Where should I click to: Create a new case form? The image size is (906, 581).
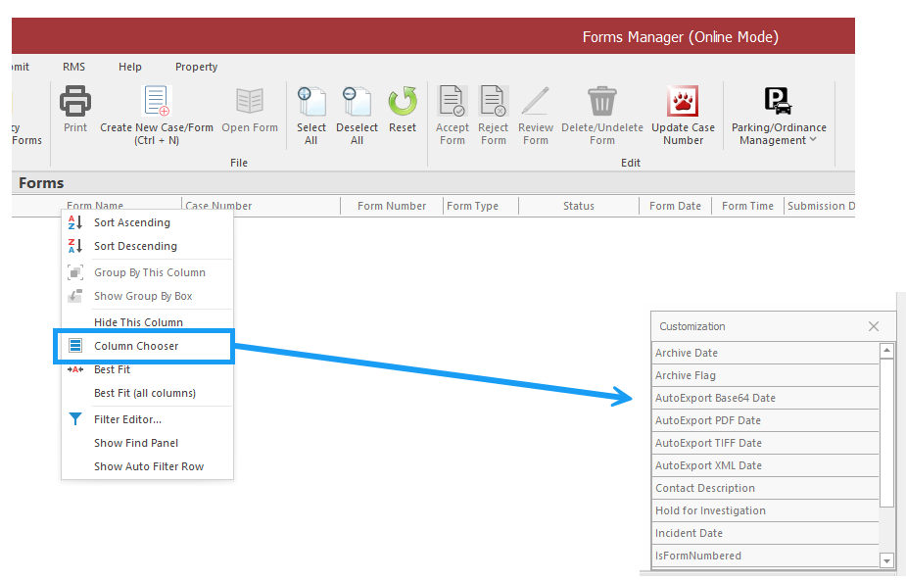click(157, 102)
